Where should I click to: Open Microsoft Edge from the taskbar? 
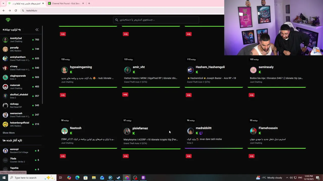[77, 178]
